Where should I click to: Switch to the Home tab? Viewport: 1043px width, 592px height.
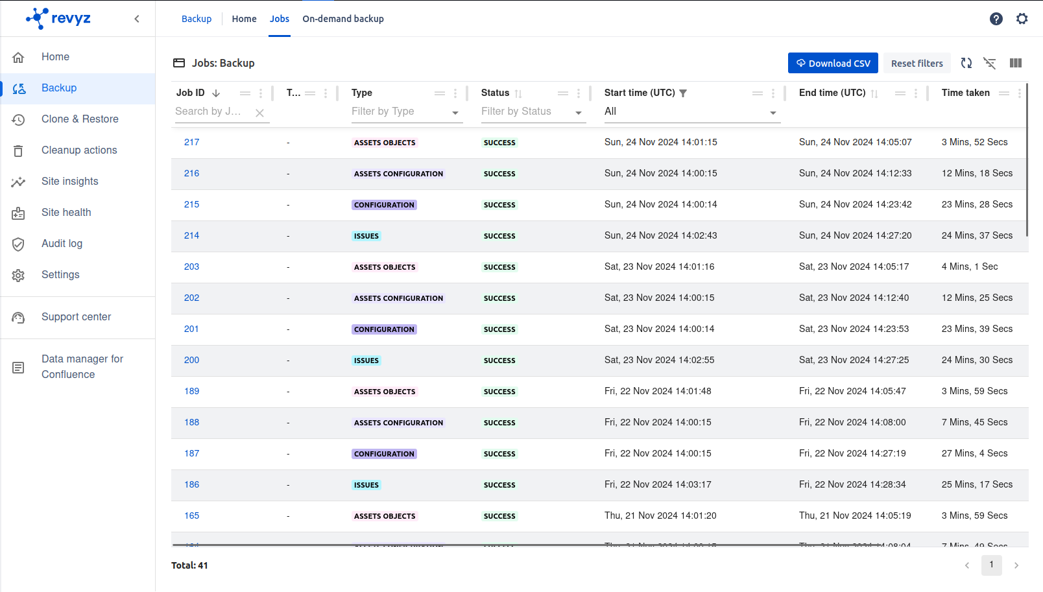click(244, 19)
